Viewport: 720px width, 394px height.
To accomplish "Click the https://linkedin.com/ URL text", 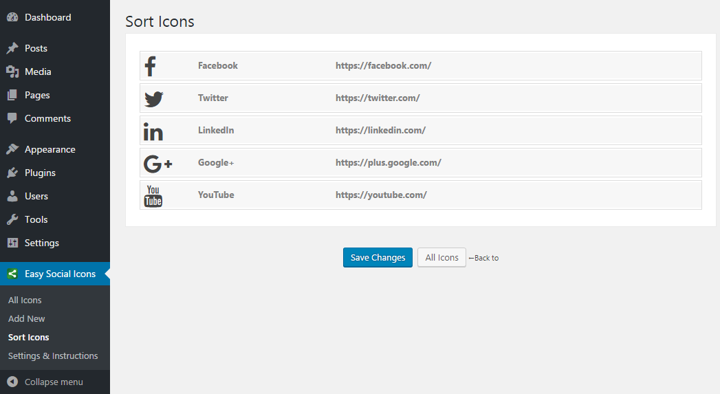I will [x=381, y=131].
